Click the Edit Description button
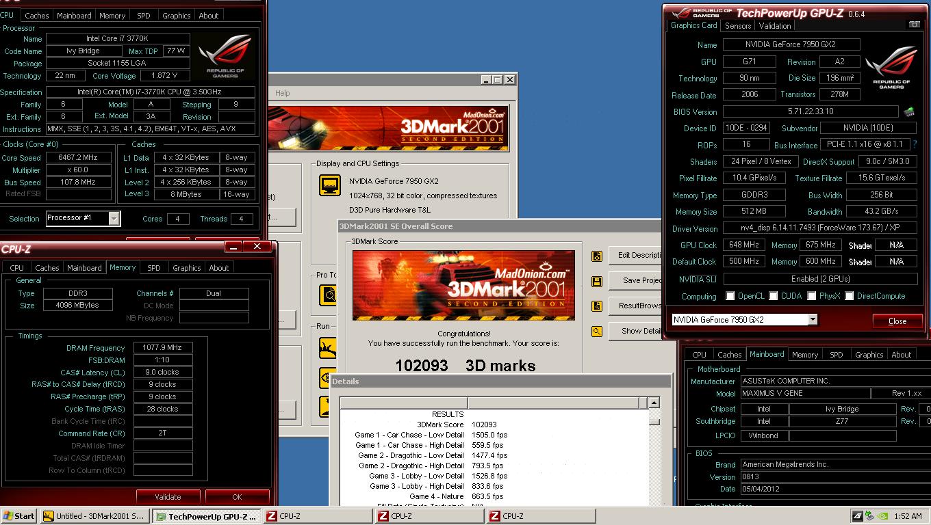 [x=636, y=255]
